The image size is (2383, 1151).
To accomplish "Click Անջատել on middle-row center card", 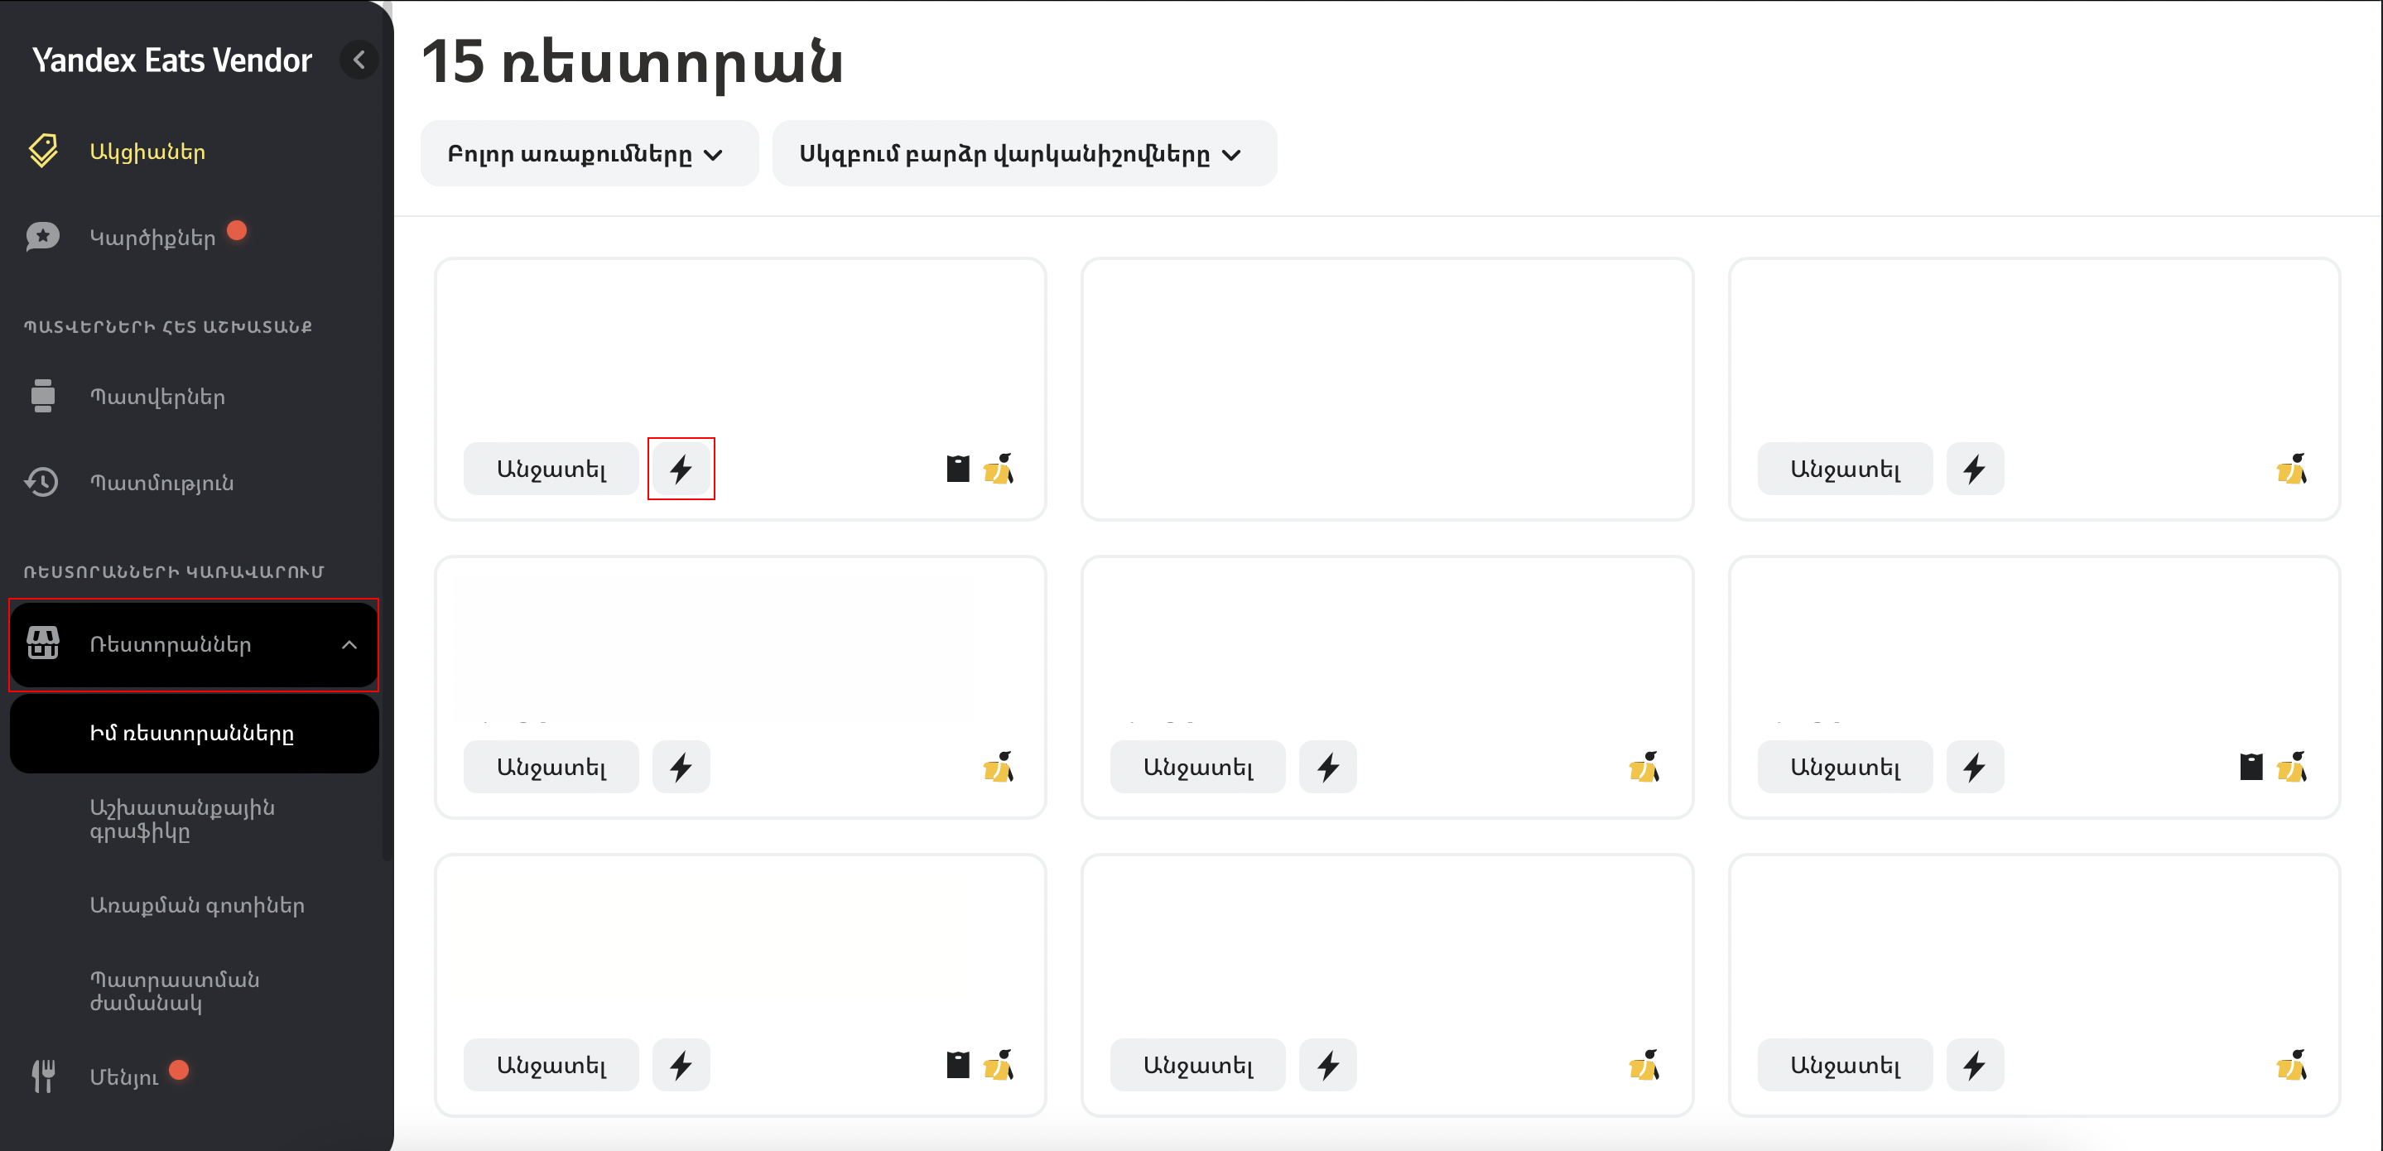I will (1197, 767).
